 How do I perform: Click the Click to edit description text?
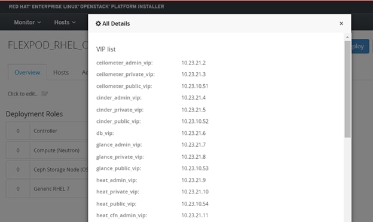coord(23,94)
